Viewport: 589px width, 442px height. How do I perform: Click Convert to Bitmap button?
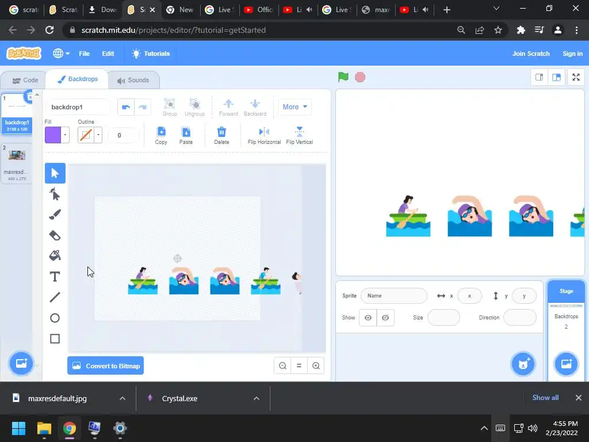(x=106, y=365)
